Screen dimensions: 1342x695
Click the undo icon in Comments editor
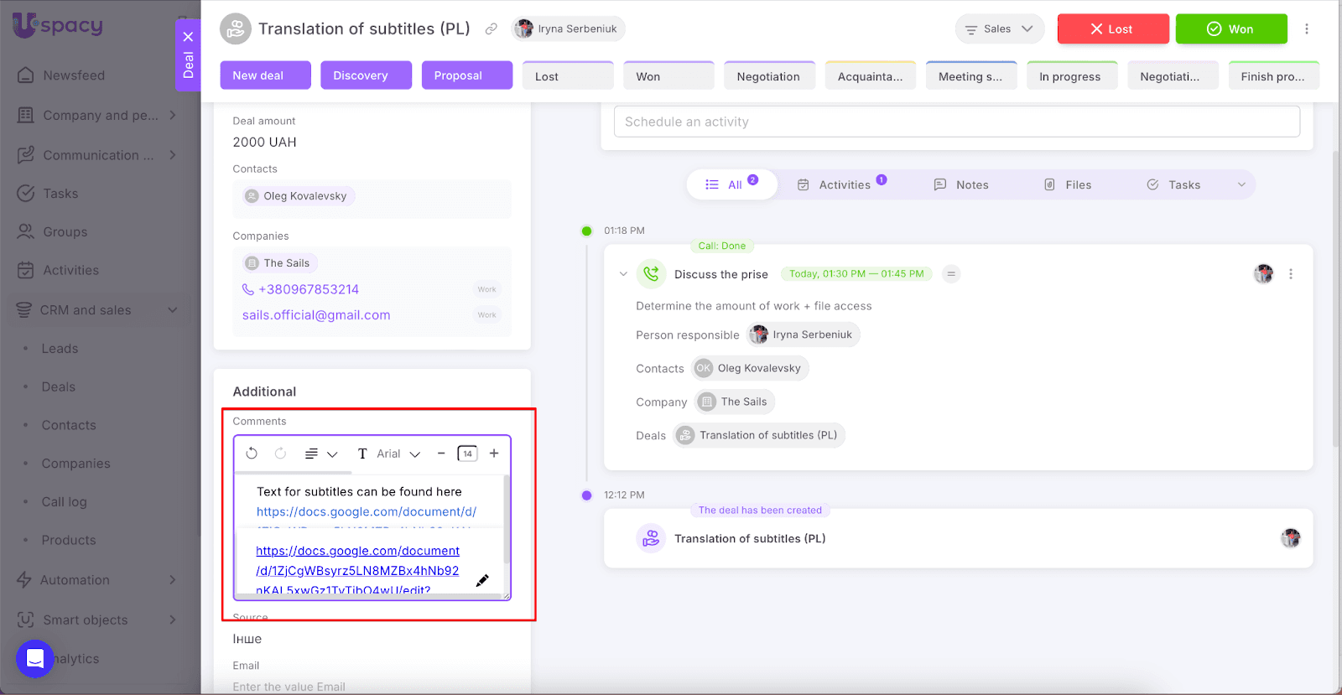pyautogui.click(x=252, y=454)
